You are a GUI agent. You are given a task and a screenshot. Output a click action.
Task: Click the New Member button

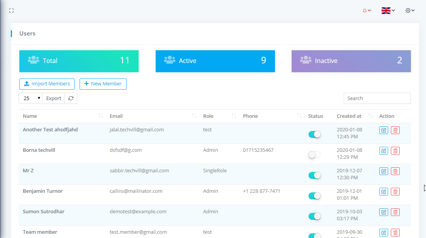pos(103,84)
